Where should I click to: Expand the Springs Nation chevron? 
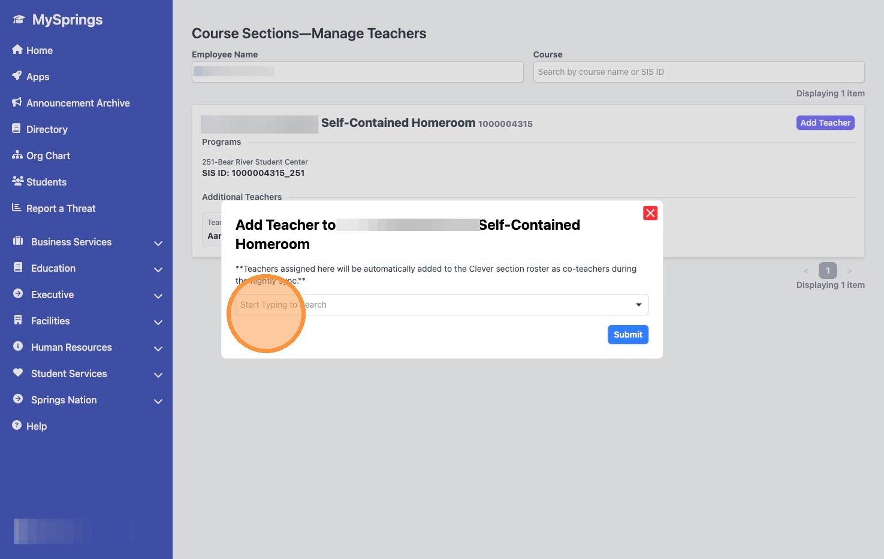[x=158, y=401]
